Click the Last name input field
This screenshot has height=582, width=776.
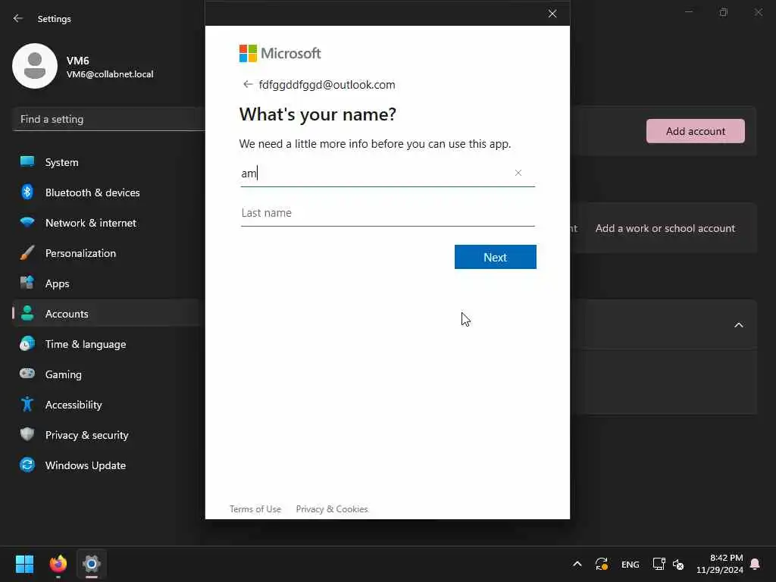pos(387,213)
